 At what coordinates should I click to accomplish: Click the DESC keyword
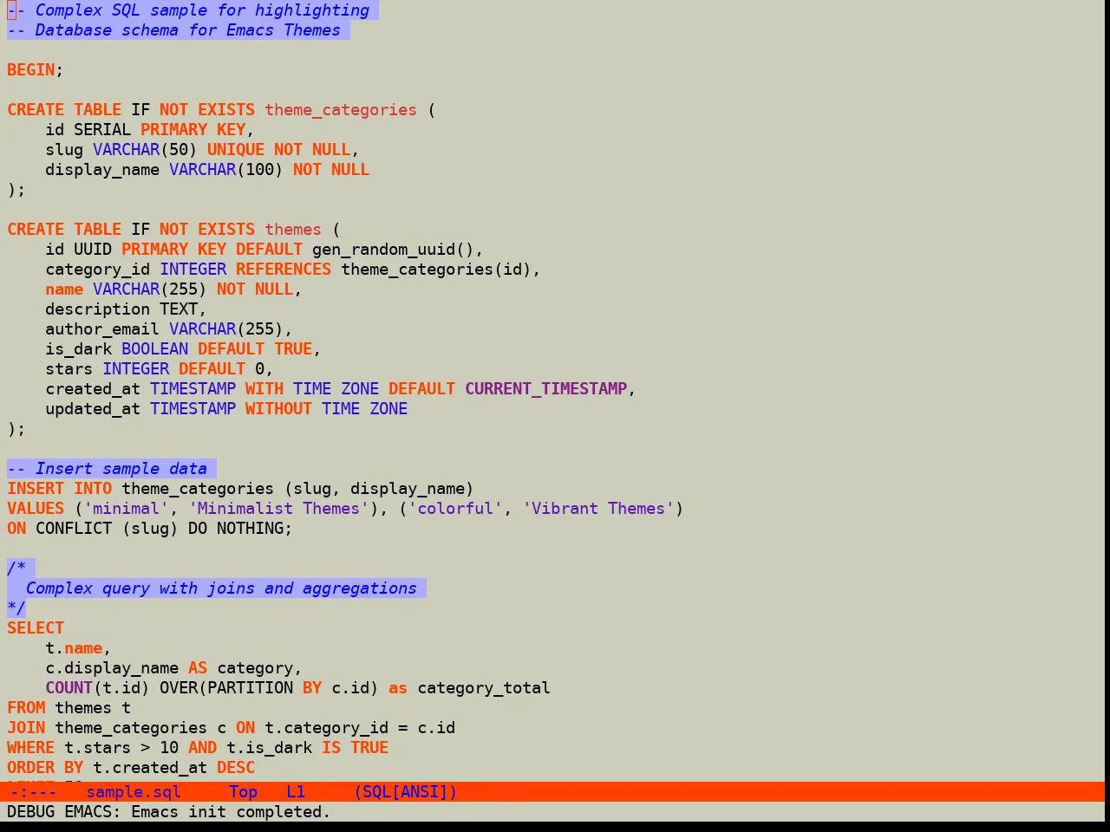click(236, 768)
